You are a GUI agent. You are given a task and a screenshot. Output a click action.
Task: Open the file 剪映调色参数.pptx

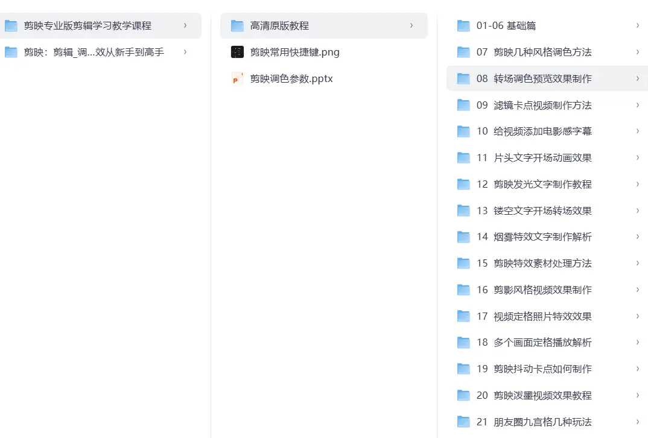click(291, 78)
